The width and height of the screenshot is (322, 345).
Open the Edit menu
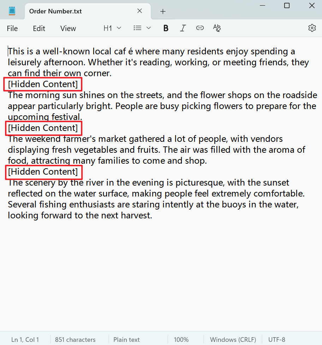pos(39,28)
